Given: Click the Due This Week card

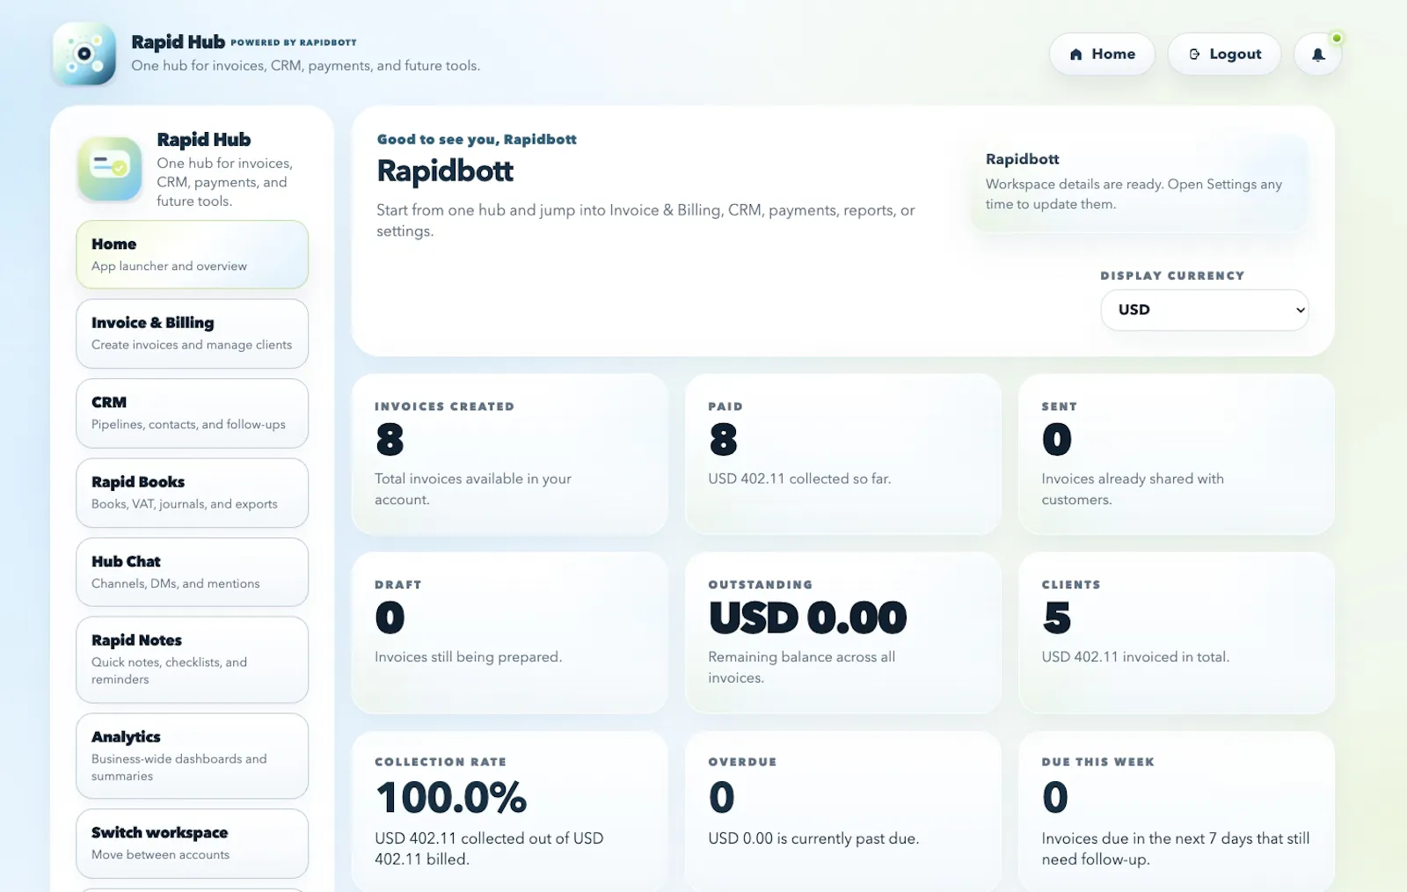Looking at the screenshot, I should tap(1177, 811).
